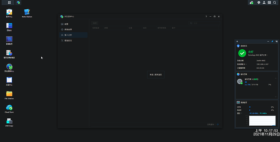Click the main menu grid icon
This screenshot has height=142, width=280.
tap(9, 2)
